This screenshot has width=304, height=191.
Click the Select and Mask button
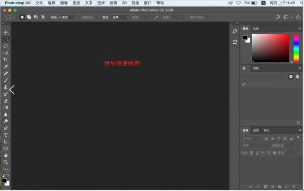coord(198,17)
